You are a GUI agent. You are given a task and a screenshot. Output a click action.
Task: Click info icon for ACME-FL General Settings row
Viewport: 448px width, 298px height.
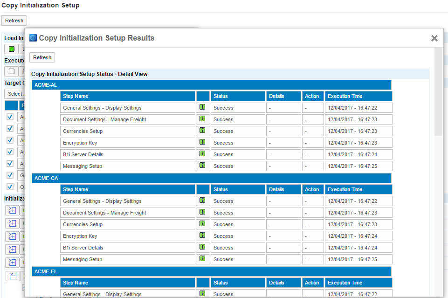click(202, 294)
